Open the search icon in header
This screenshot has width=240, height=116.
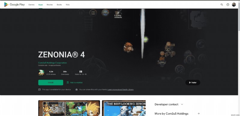pos(222,4)
